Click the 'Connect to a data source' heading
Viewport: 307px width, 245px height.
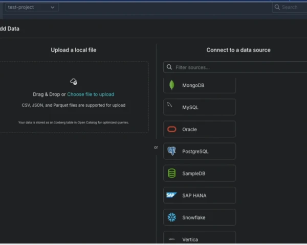click(238, 50)
